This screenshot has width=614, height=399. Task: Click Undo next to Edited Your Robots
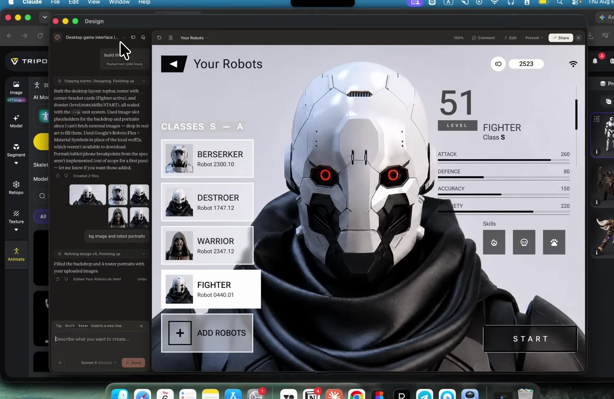[142, 279]
